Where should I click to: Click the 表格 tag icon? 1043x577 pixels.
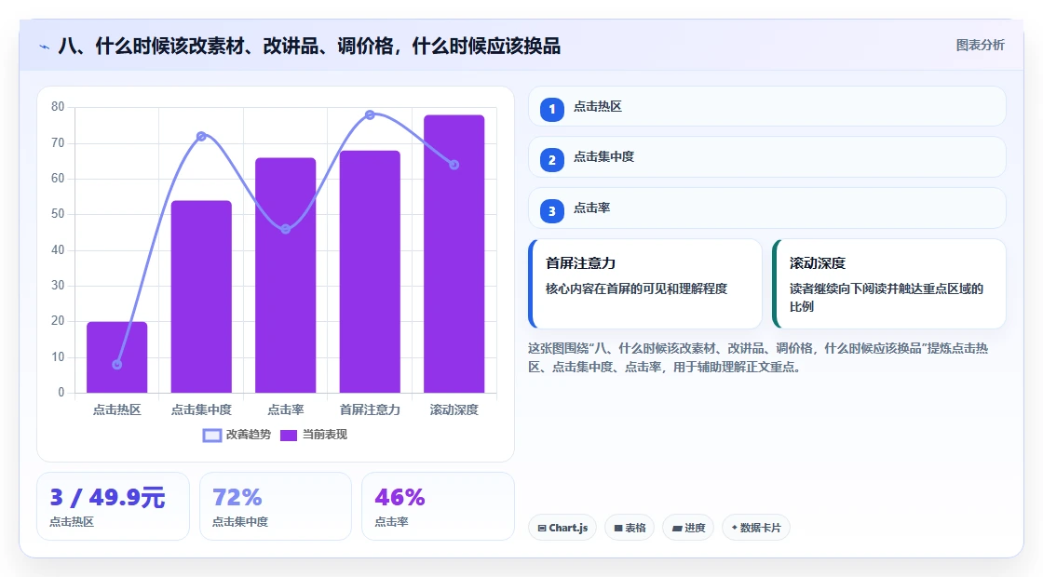click(x=618, y=528)
